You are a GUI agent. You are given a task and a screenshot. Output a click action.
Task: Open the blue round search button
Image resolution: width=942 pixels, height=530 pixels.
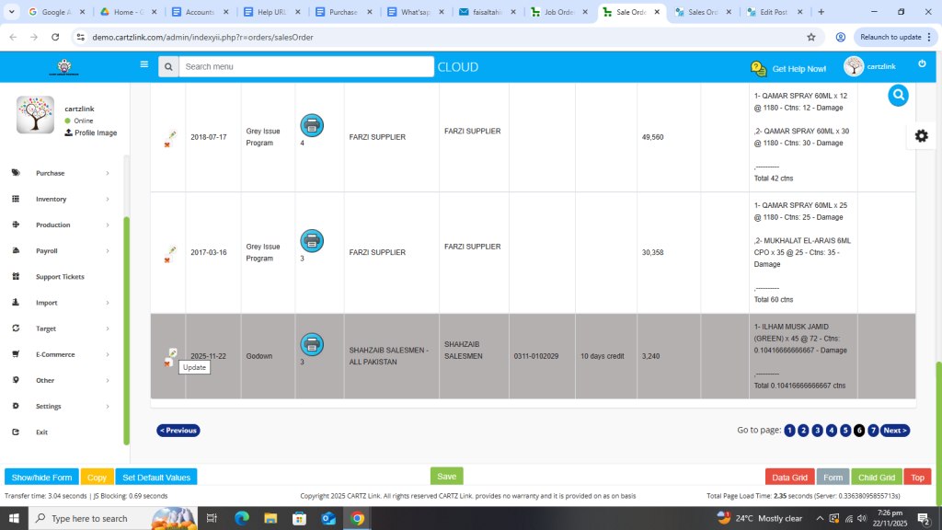pyautogui.click(x=898, y=95)
